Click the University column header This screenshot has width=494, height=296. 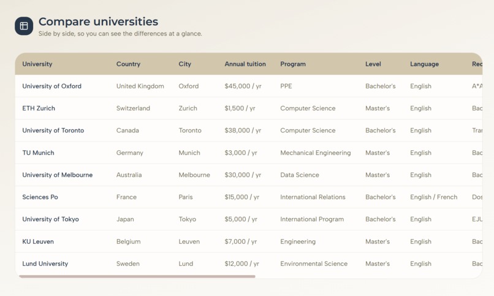click(x=37, y=64)
